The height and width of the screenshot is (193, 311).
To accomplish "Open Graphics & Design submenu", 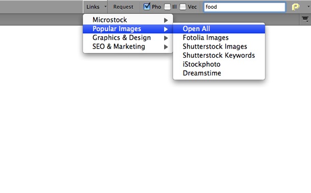I will pos(128,38).
